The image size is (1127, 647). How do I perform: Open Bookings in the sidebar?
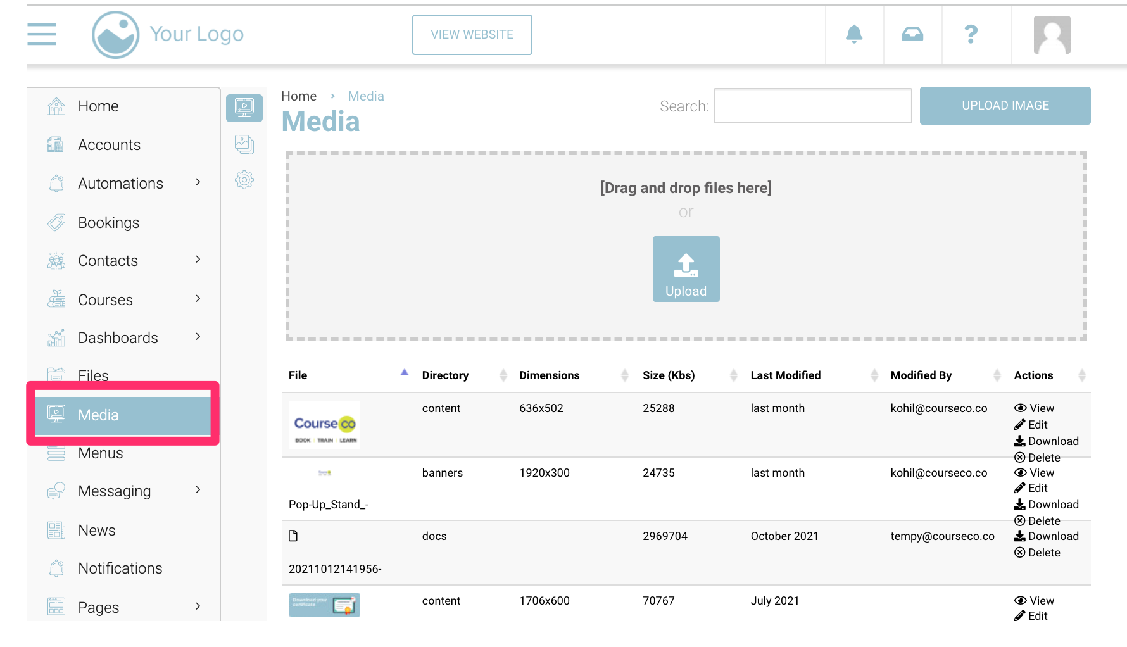108,223
